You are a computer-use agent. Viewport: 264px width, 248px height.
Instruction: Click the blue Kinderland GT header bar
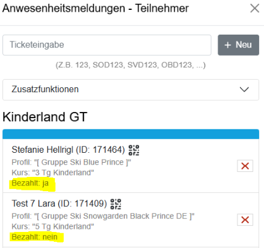(130, 134)
